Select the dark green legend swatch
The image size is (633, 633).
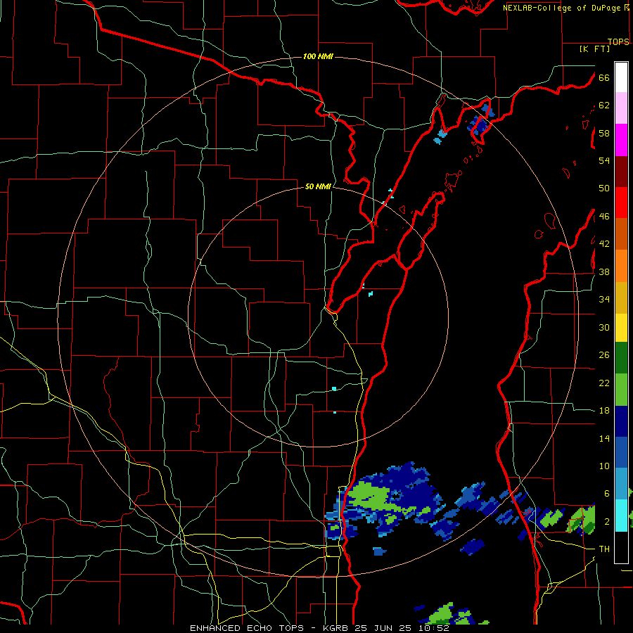click(x=621, y=358)
